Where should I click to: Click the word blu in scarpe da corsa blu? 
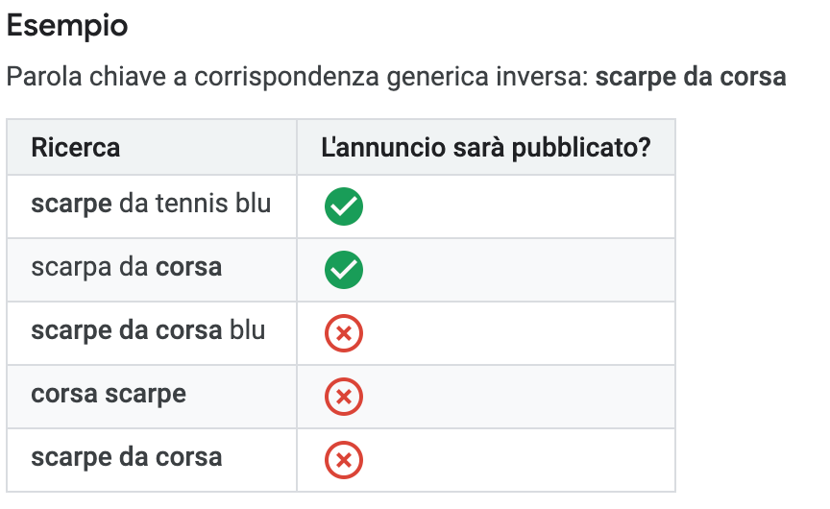[x=247, y=330]
